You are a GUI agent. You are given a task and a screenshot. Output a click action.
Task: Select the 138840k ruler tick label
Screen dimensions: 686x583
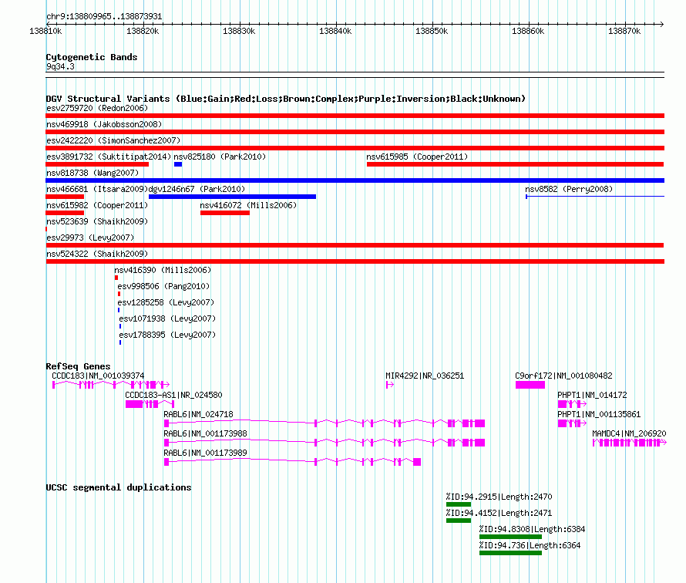tap(335, 31)
